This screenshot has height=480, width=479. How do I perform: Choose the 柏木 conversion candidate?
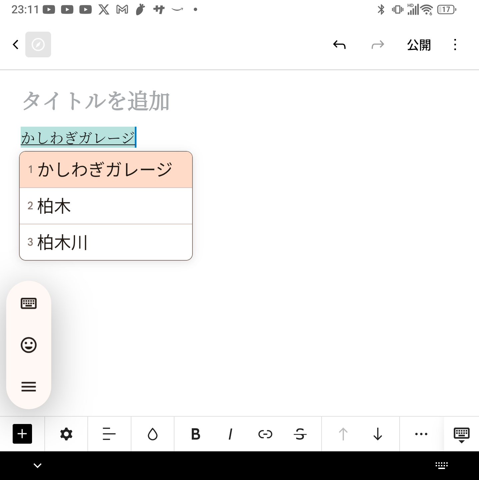(x=106, y=206)
